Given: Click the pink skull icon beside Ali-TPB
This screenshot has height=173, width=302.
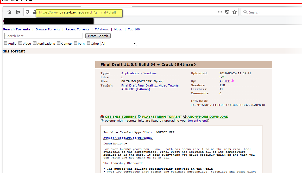Looking at the screenshot, I should (232, 81).
